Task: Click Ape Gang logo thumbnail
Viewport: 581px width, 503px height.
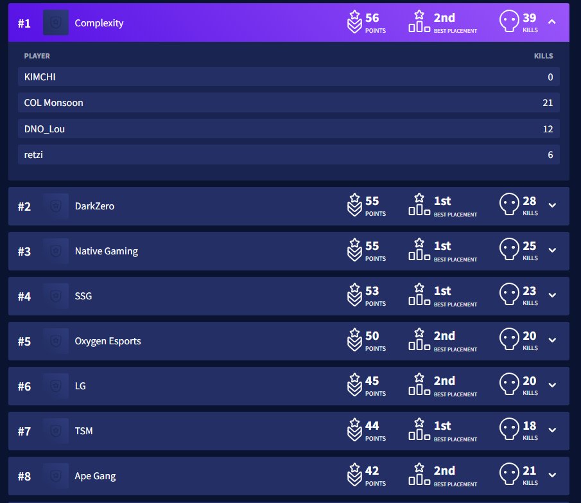Action: click(56, 476)
